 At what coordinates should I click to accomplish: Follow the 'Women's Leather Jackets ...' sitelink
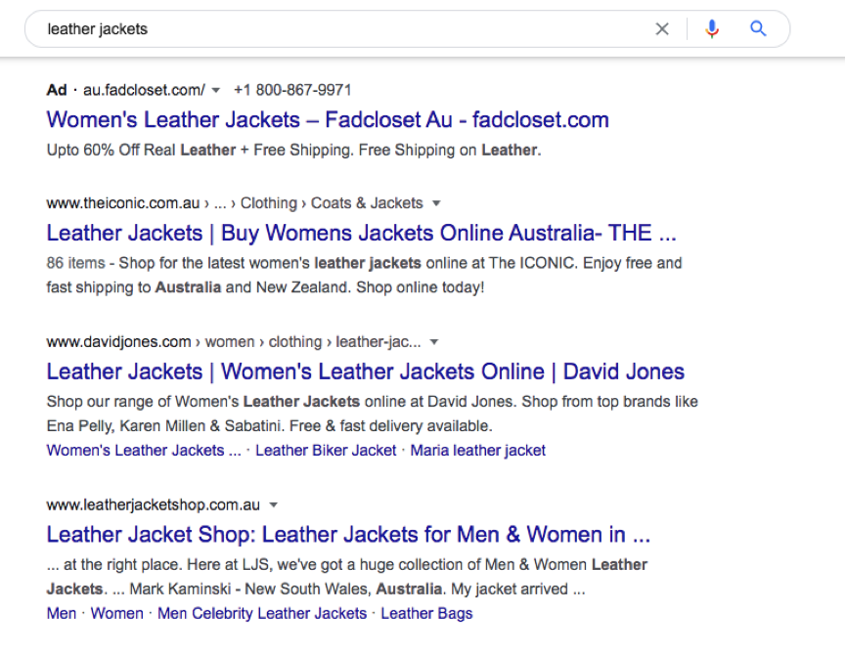144,451
